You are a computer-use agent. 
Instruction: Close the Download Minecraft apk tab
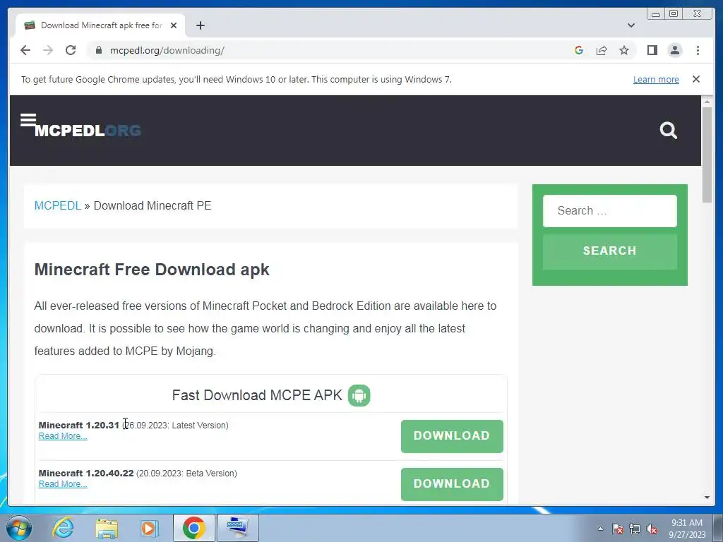click(x=174, y=25)
